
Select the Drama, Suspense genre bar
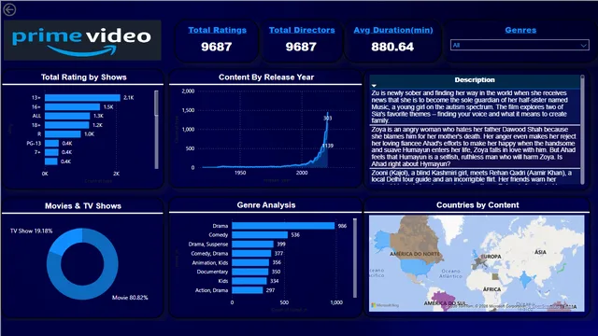(x=252, y=245)
